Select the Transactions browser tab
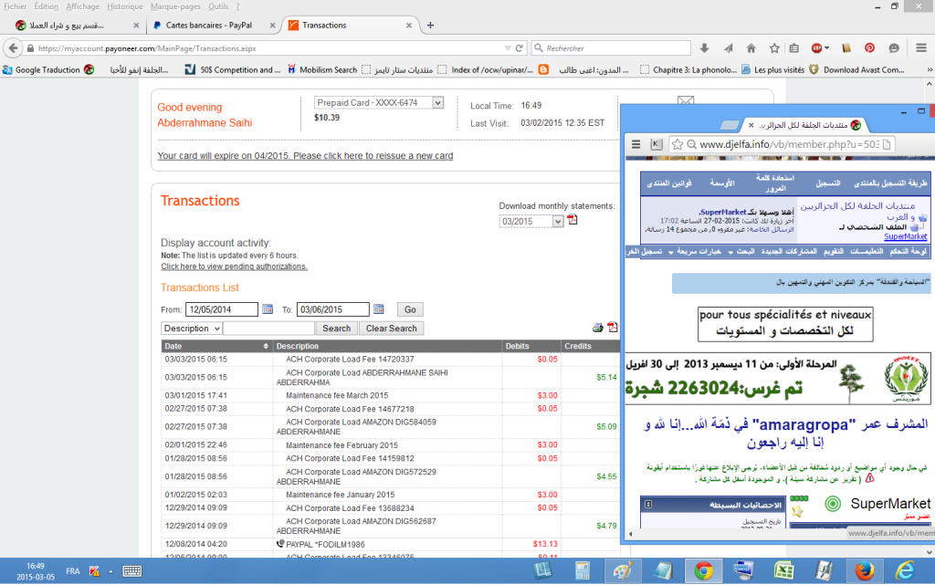The height and width of the screenshot is (585, 935). 324,25
